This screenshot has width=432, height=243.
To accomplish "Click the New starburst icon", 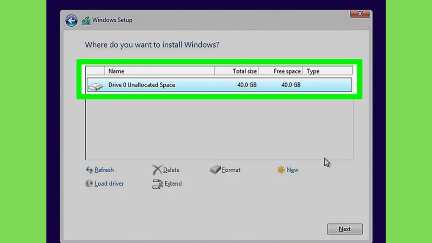I will (x=281, y=170).
